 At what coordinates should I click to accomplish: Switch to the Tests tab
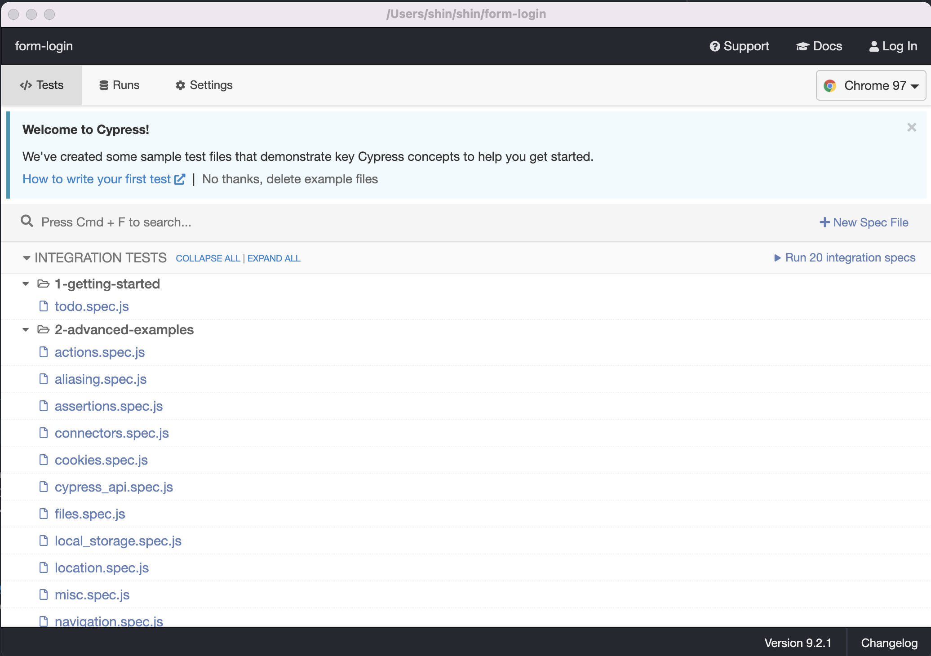click(x=42, y=85)
